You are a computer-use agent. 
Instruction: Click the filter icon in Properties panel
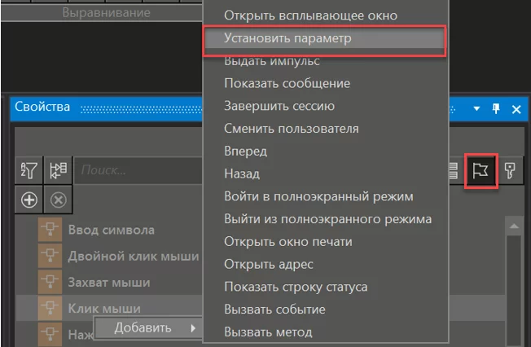tap(29, 170)
